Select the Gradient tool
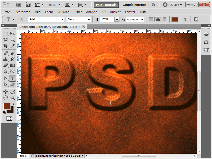Image resolution: width=212 pixels, height=159 pixels. pos(12,65)
